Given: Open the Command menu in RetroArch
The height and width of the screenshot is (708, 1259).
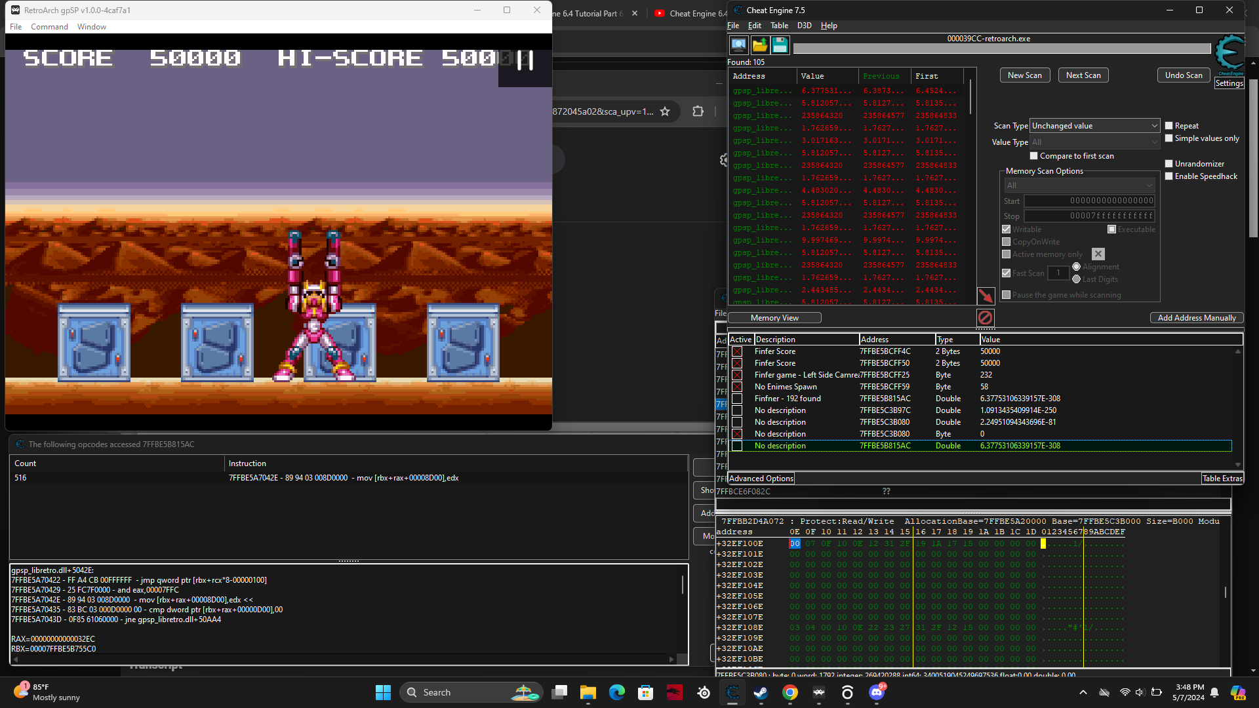Looking at the screenshot, I should (x=49, y=26).
